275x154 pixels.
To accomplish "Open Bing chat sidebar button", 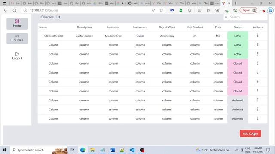I will (270, 10).
